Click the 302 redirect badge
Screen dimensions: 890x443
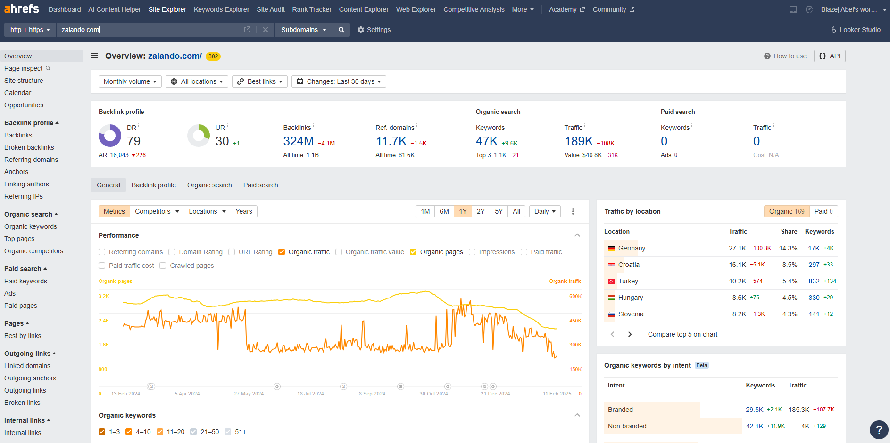click(213, 56)
